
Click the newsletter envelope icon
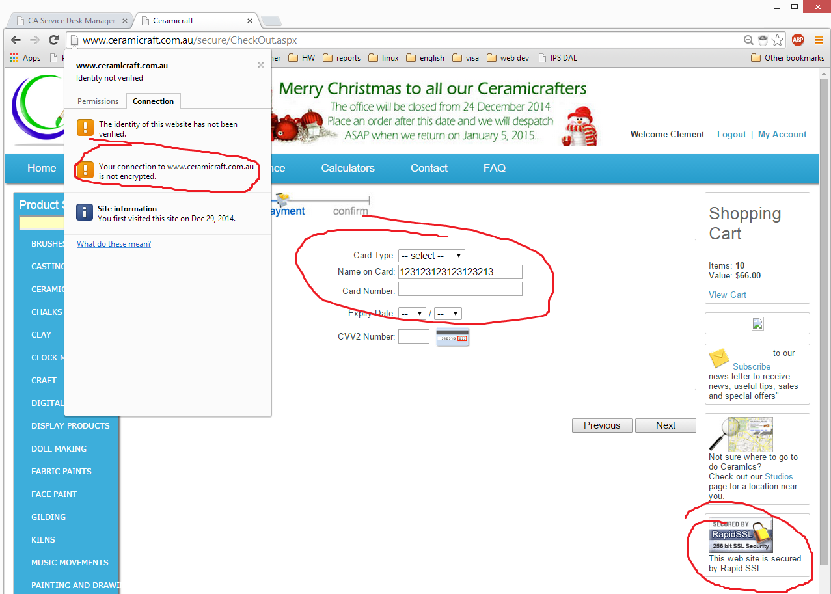(719, 358)
